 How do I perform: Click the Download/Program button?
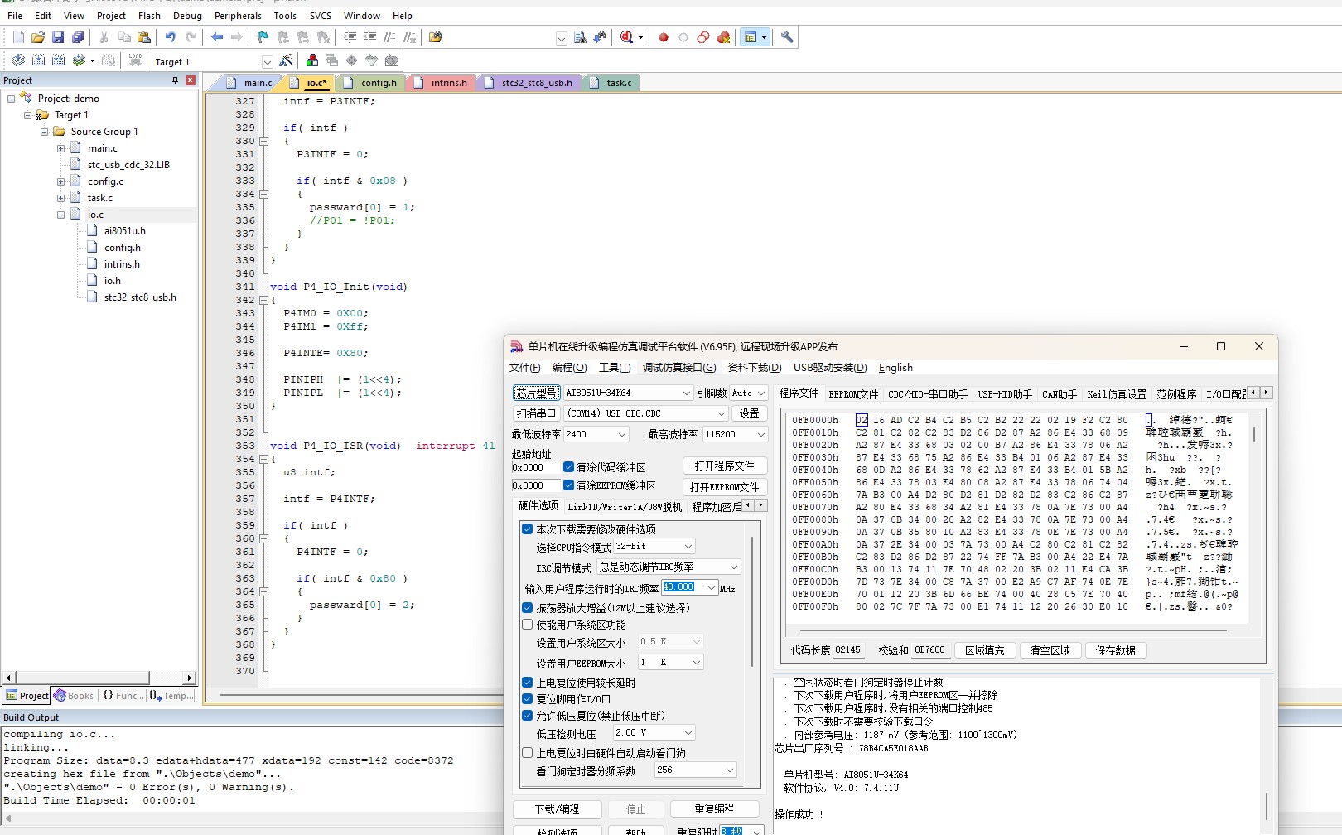point(557,809)
